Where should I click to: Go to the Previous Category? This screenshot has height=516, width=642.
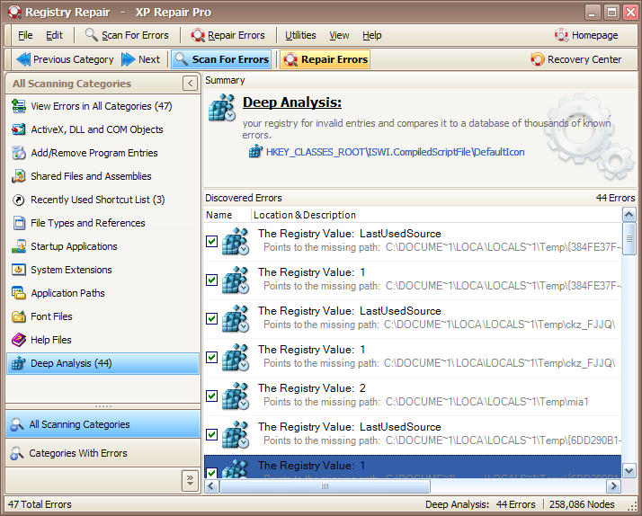[x=65, y=59]
